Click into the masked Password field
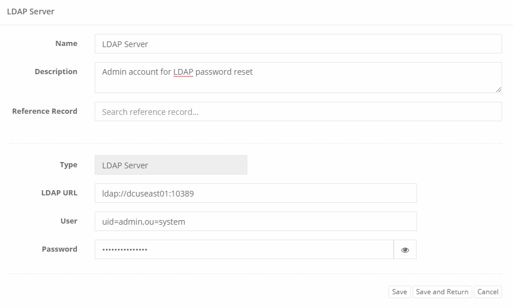 coord(244,249)
